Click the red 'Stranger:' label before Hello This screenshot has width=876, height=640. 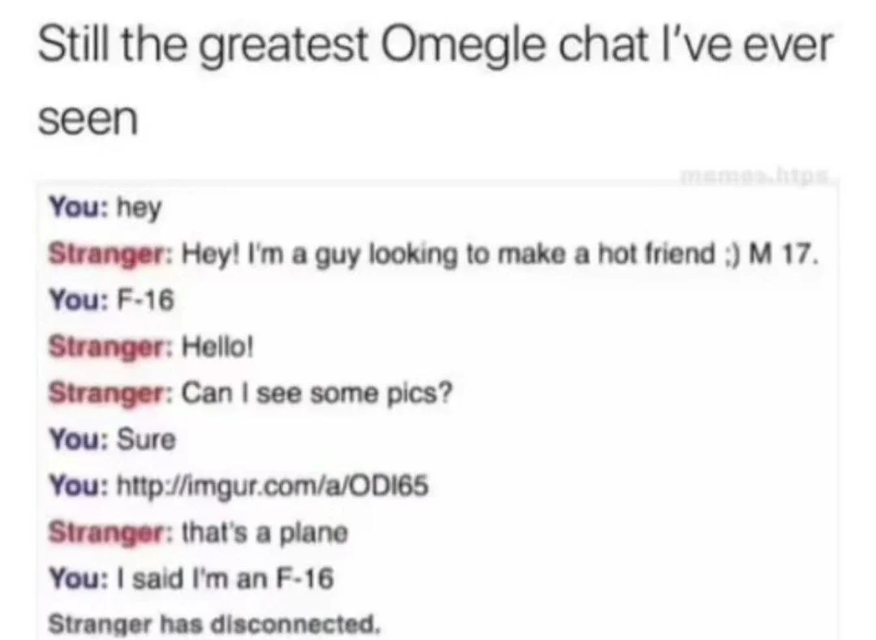coord(110,348)
